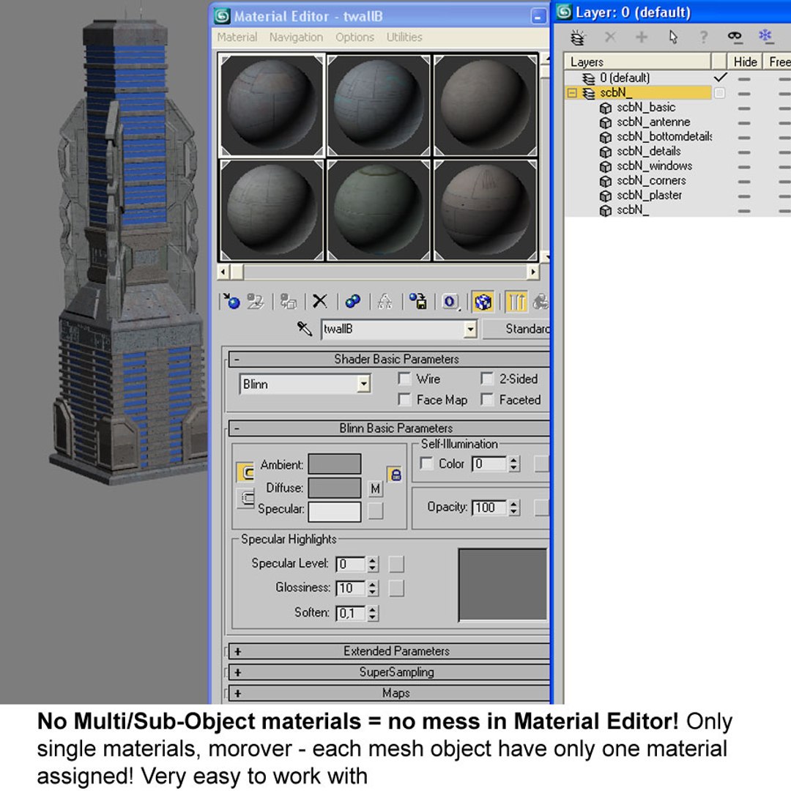Image resolution: width=791 pixels, height=791 pixels.
Task: Click Hide/Unhide All Layers glasses icon
Action: coord(735,37)
